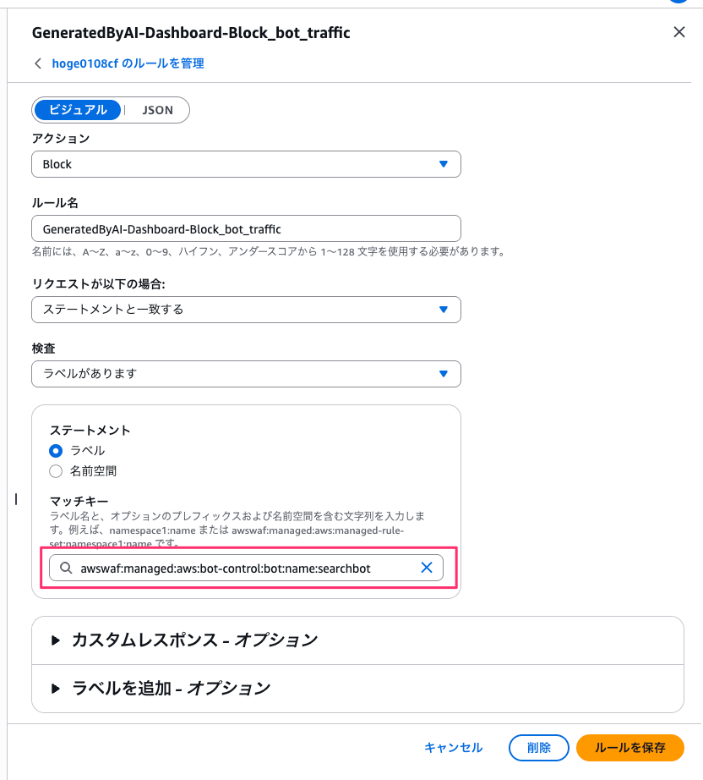Select the 名前空間 radio button

57,471
